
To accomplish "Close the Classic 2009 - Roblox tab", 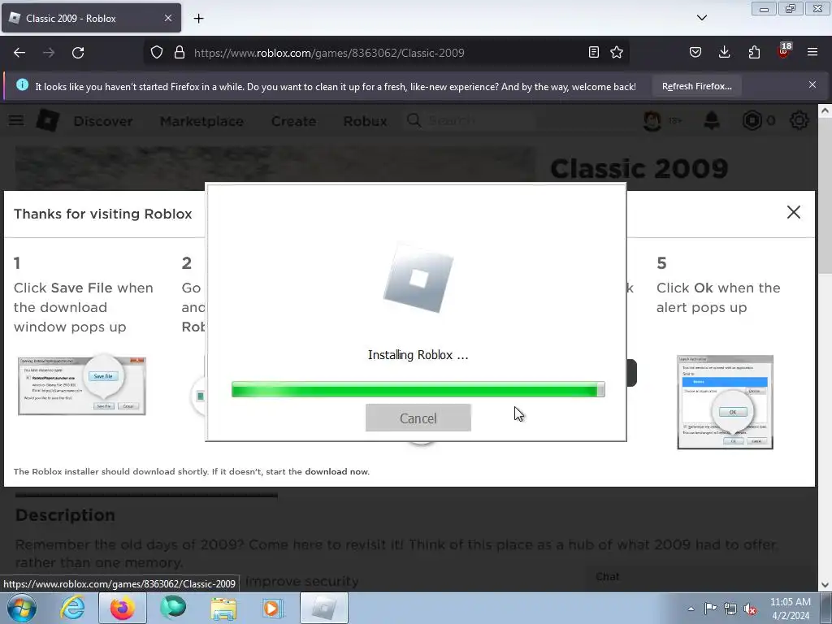I will click(x=167, y=18).
